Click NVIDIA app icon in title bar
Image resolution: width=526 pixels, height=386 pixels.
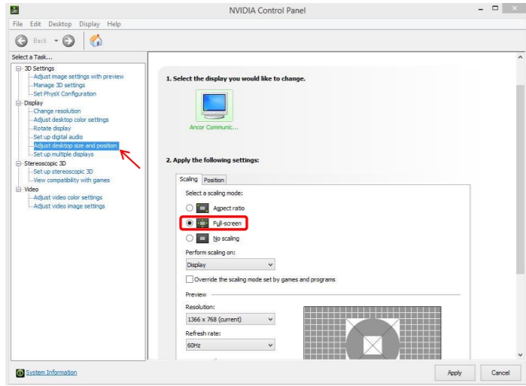pyautogui.click(x=14, y=10)
